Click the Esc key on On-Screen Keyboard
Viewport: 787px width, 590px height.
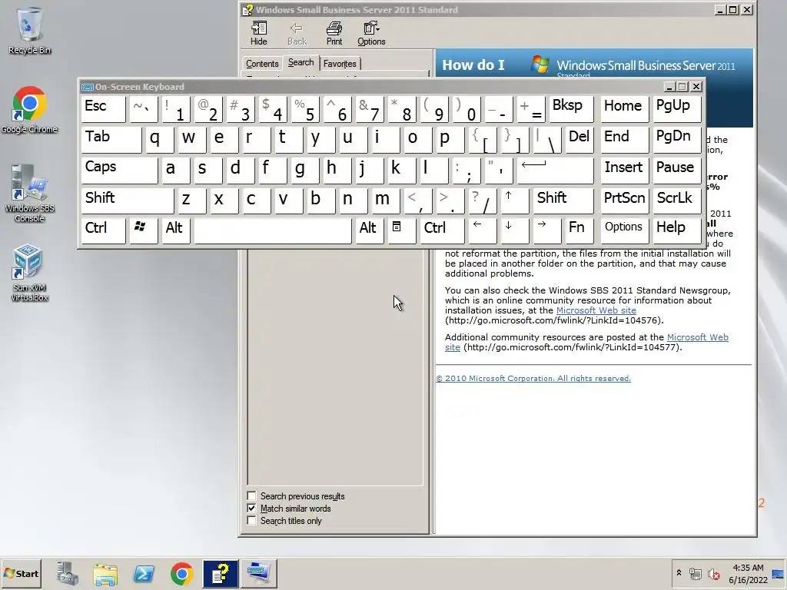103,109
